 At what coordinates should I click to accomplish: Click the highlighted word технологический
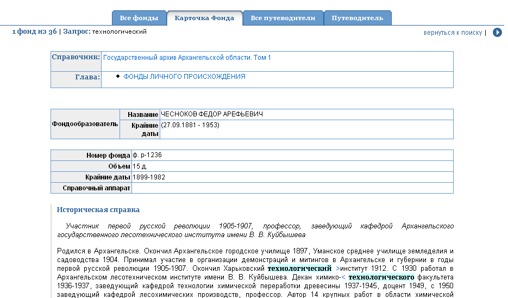pos(299,269)
